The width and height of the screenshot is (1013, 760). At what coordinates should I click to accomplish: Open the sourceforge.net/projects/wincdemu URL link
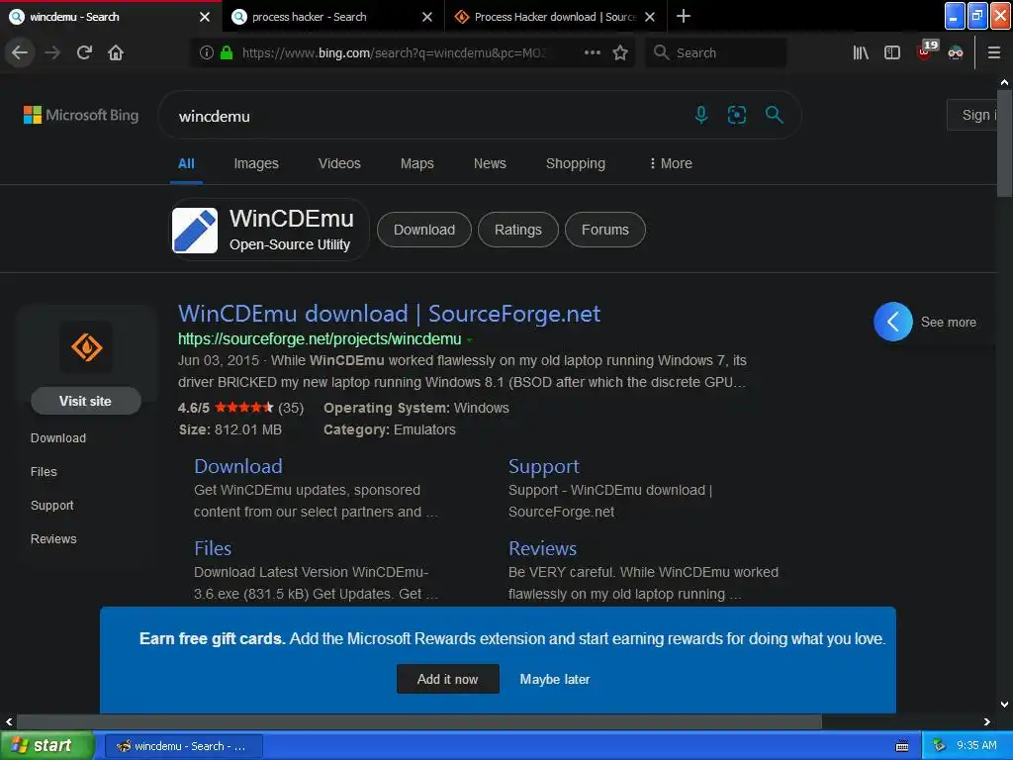320,338
